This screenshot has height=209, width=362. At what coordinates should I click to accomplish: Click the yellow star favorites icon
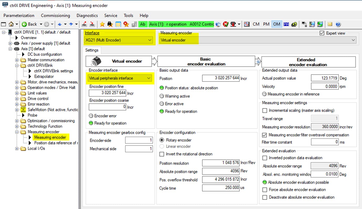(102, 24)
